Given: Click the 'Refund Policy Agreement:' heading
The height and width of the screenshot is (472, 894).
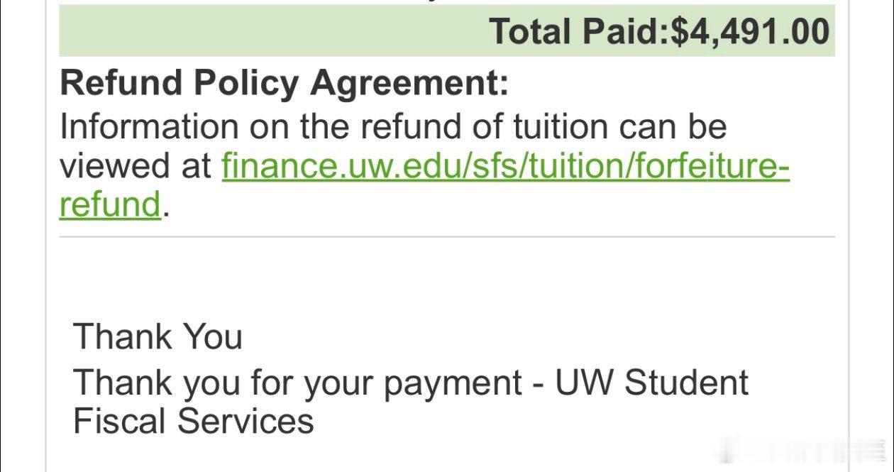Looking at the screenshot, I should pos(284,84).
